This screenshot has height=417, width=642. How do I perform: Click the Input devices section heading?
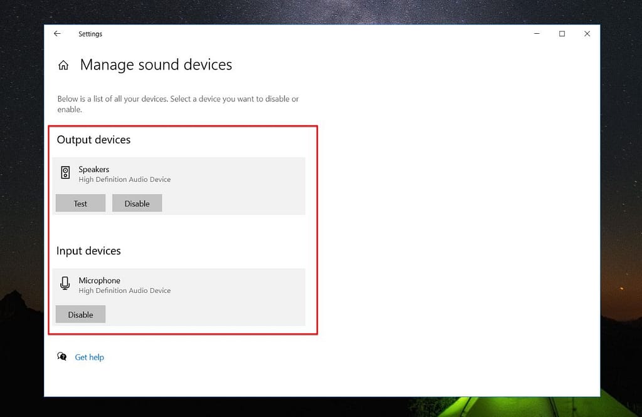[88, 250]
